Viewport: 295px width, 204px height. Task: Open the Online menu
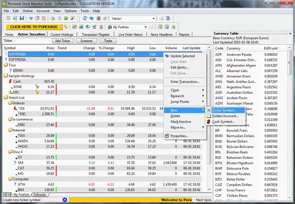click(x=28, y=11)
